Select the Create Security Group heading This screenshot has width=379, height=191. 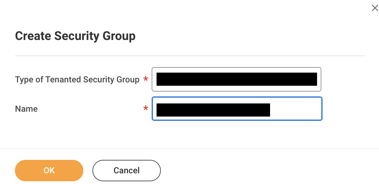coord(75,36)
